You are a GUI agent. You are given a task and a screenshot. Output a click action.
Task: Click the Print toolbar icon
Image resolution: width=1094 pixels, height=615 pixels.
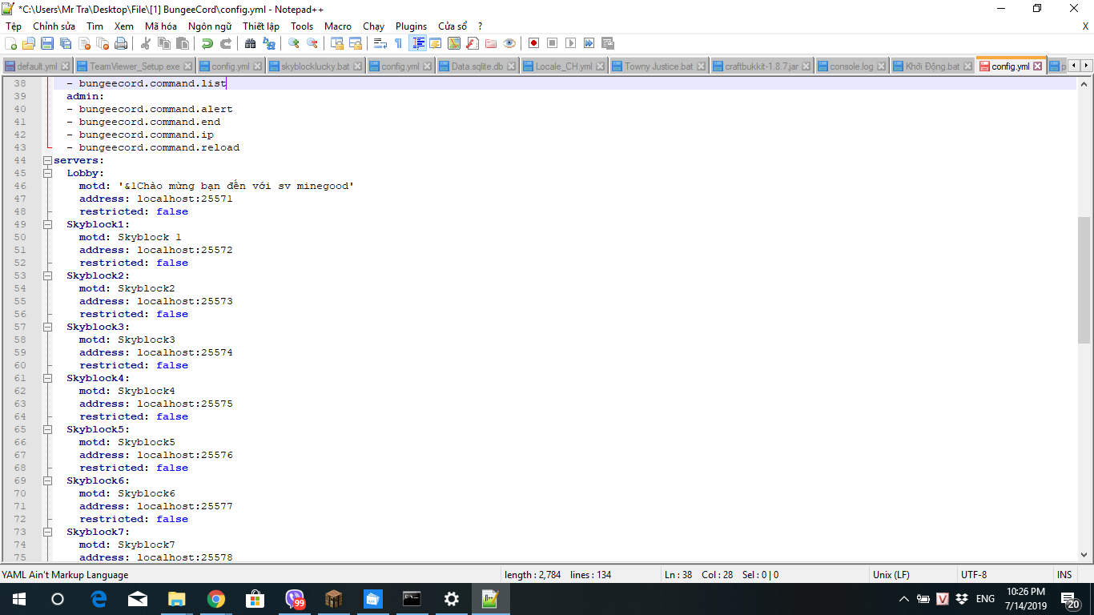pyautogui.click(x=121, y=43)
